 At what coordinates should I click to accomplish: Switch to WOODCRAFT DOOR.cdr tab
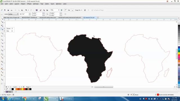click(29, 17)
